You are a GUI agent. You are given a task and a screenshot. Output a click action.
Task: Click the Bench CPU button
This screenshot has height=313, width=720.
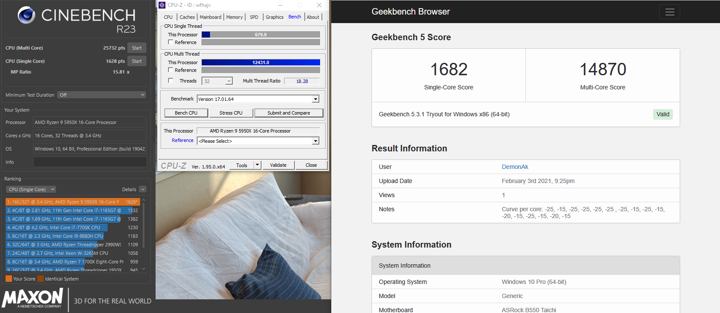[186, 113]
